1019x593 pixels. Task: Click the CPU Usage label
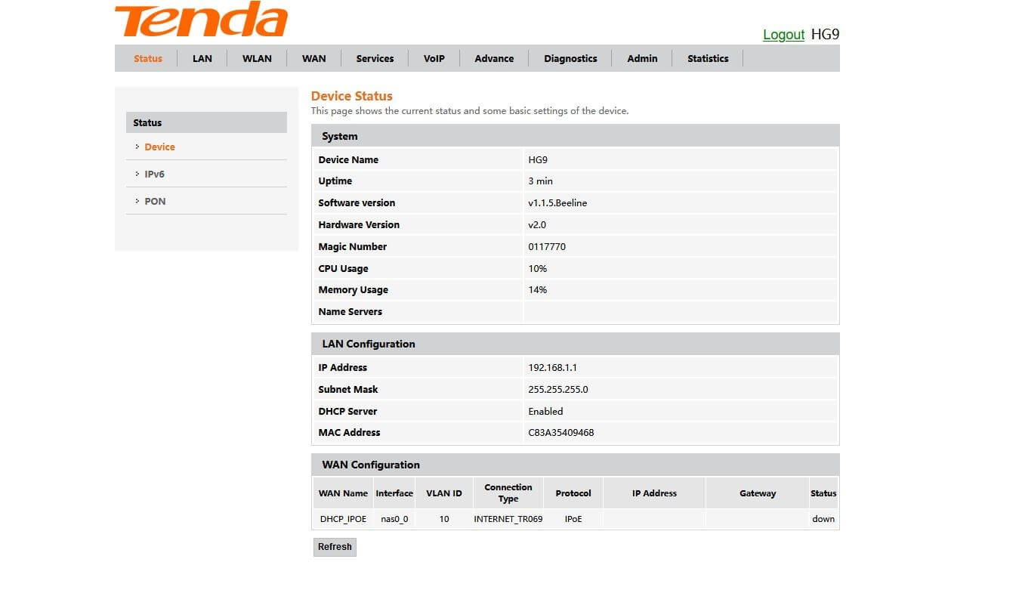point(343,269)
